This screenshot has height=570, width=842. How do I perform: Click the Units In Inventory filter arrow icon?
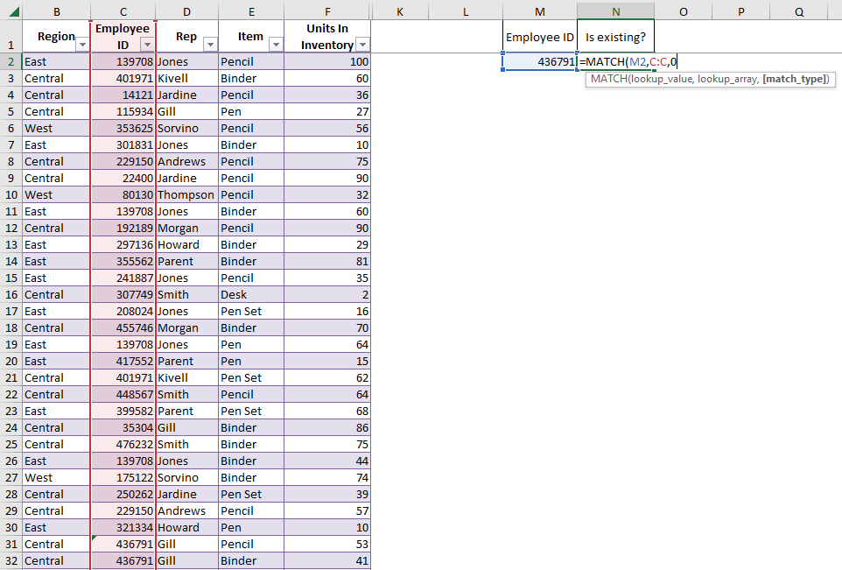[361, 44]
